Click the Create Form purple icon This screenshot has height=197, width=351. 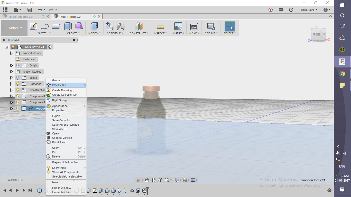click(79, 26)
